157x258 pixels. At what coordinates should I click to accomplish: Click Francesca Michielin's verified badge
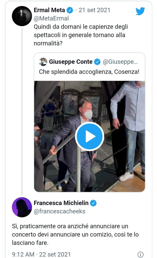click(93, 203)
